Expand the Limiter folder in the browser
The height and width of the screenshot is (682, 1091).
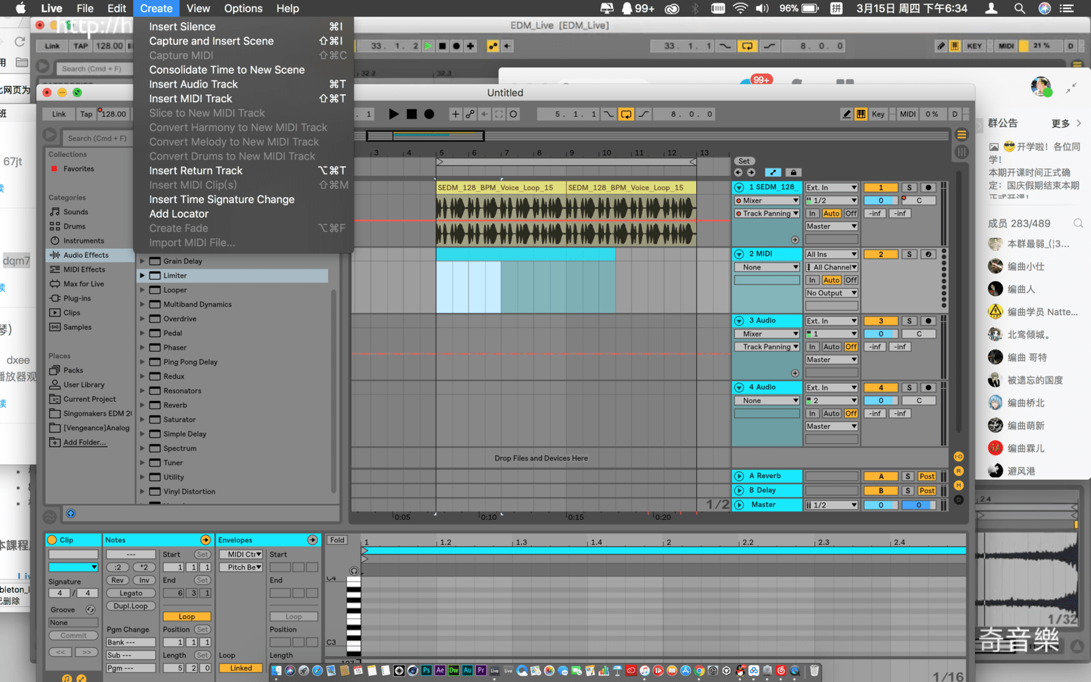pyautogui.click(x=143, y=276)
